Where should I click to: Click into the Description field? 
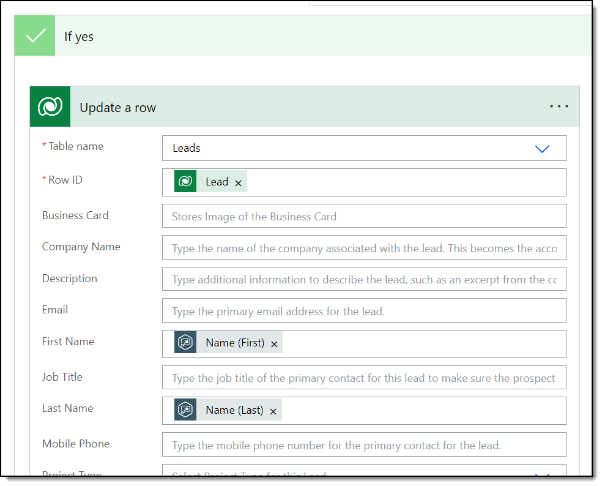click(x=364, y=279)
